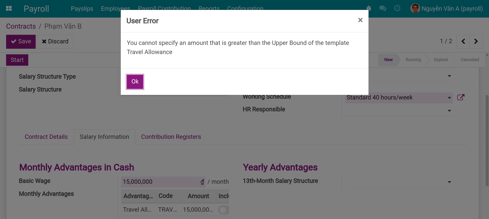This screenshot has height=219, width=489.
Task: Switch to the Contract Details tab
Action: 46,137
